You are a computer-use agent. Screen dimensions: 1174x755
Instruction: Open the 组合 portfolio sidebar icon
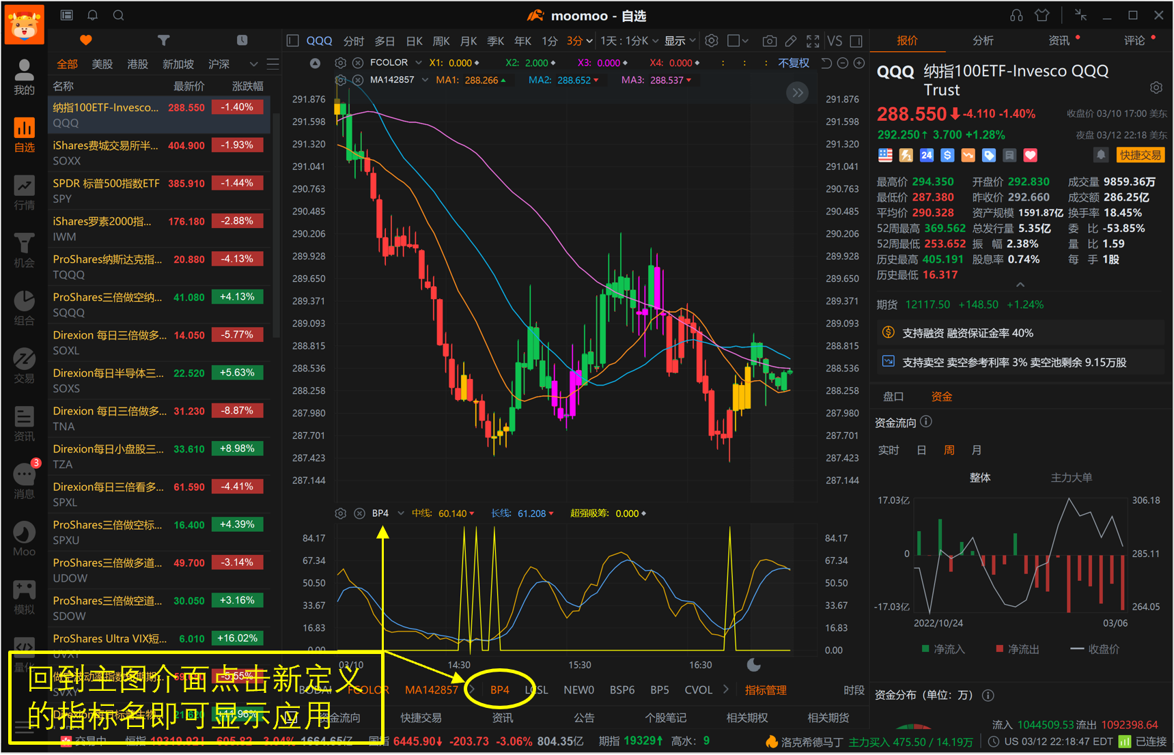coord(24,307)
